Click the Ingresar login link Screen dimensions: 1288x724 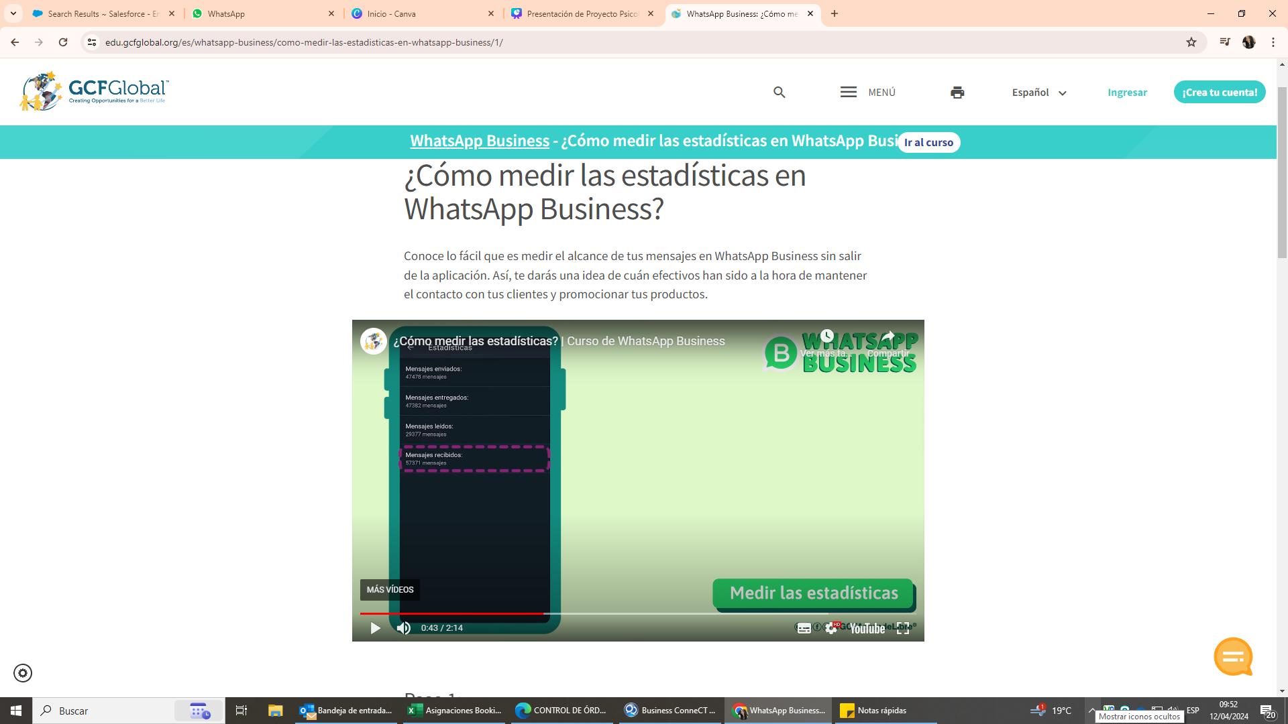tap(1127, 93)
